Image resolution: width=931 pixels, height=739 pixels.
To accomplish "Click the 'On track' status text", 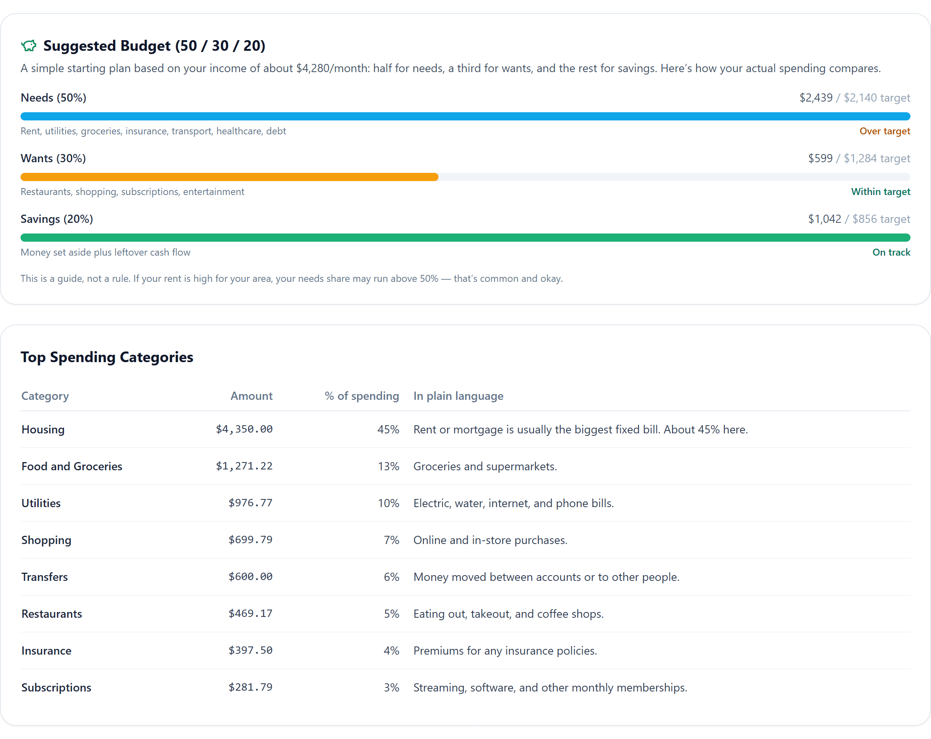I will [x=891, y=252].
